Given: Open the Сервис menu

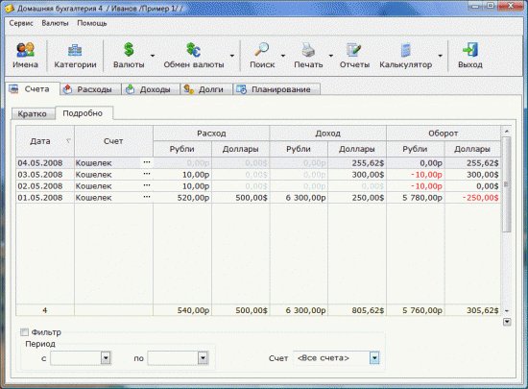Looking at the screenshot, I should [x=21, y=23].
